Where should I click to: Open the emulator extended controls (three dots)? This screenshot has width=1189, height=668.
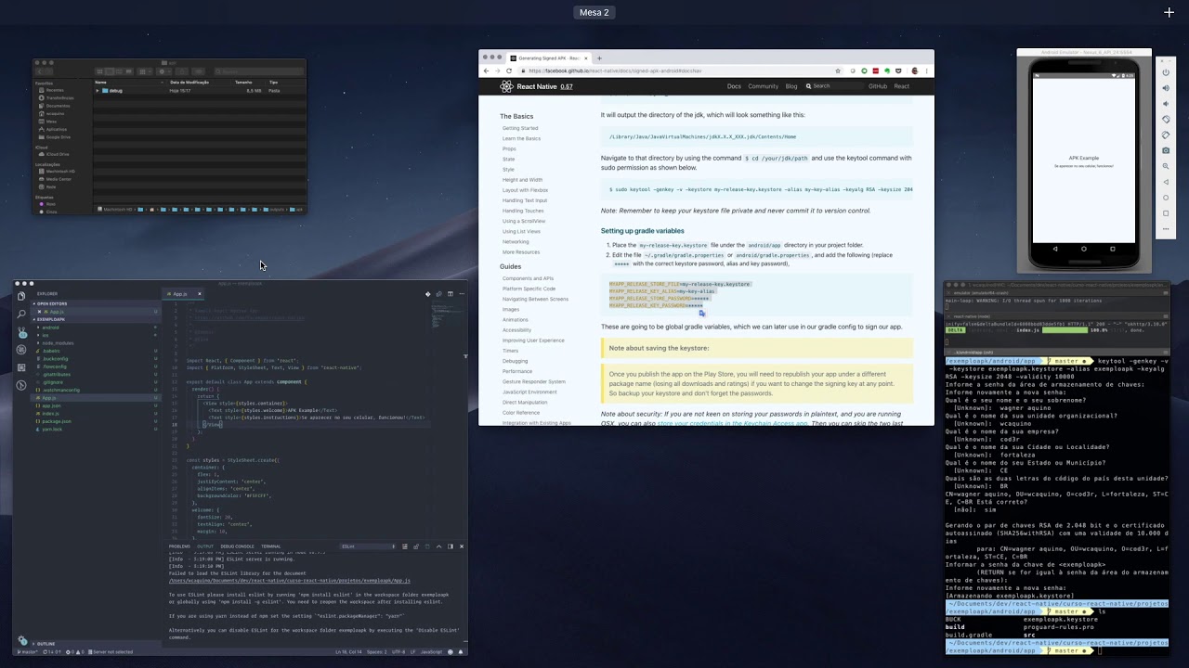coord(1166,229)
